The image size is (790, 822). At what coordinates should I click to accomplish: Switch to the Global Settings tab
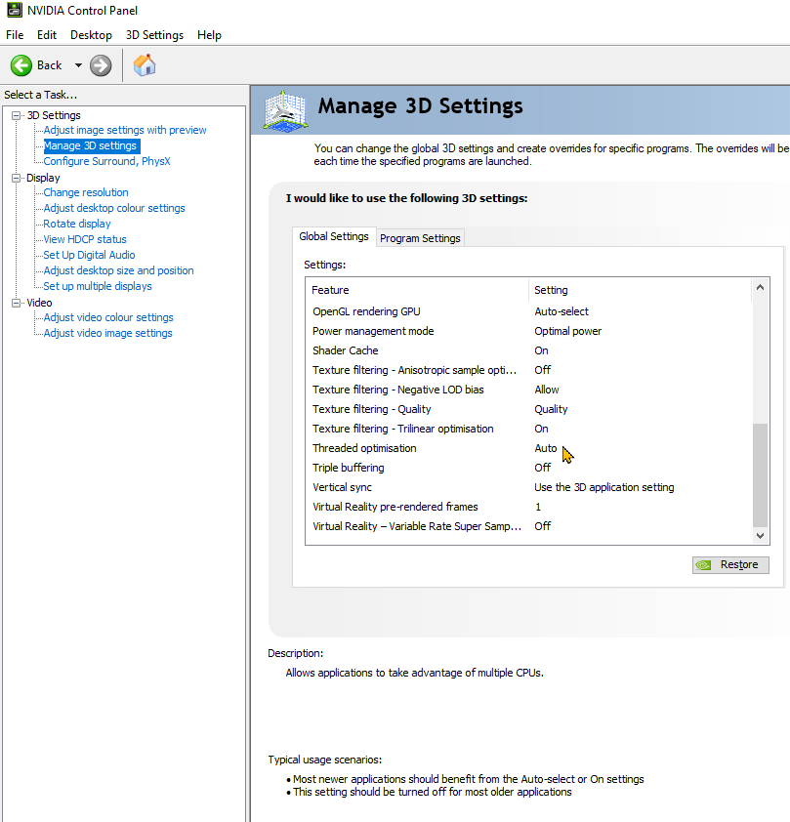pos(334,236)
